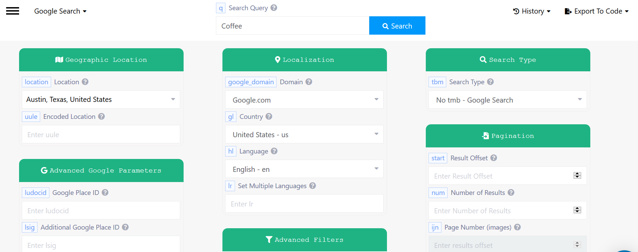Expand the United States - us country dropdown
The image size is (638, 252).
(304, 134)
